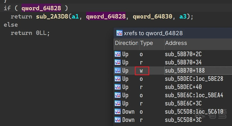The image size is (232, 126).
Task: Click qword_64828 in the if condition
Action: [41, 8]
